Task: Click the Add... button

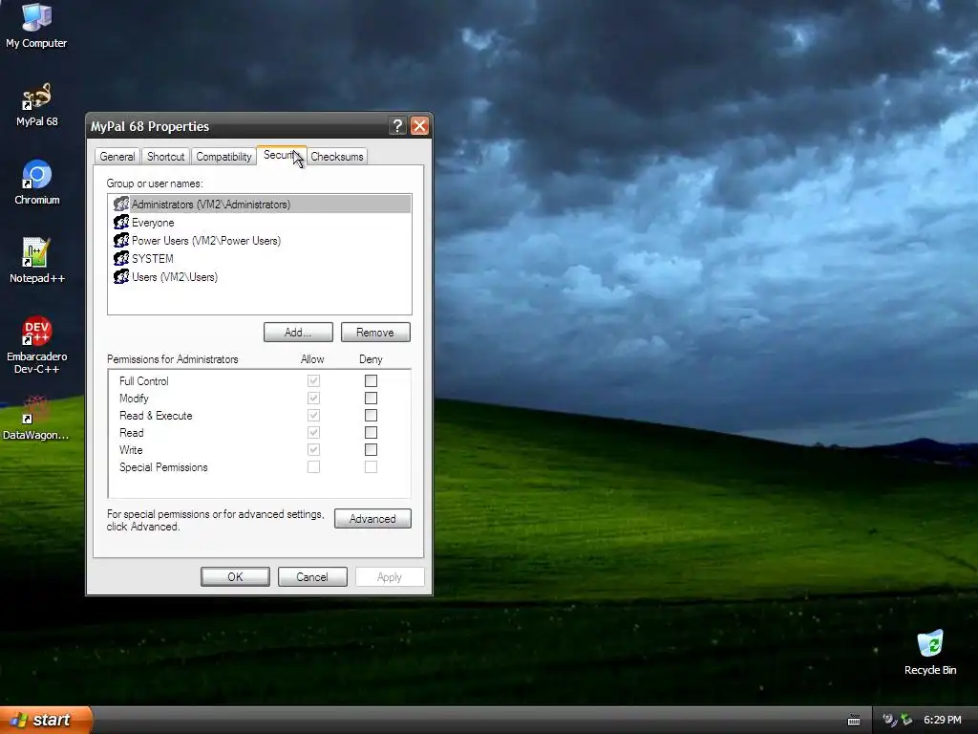Action: coord(298,332)
